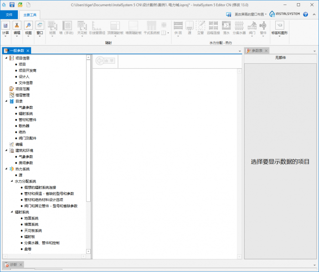Image resolution: width=319 pixels, height=272 pixels.
Task: Collapse the 热力系统 tree node
Action: click(6, 169)
